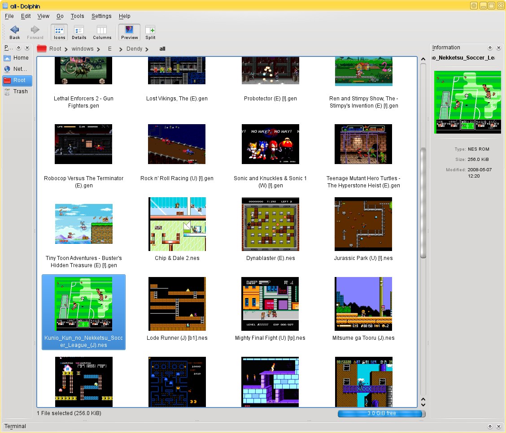Viewport: 506px width, 433px height.
Task: Open Network entry in Places panel
Action: 17,69
